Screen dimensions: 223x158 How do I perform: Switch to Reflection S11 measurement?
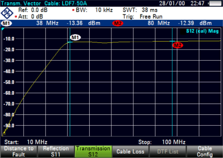pos(56,151)
